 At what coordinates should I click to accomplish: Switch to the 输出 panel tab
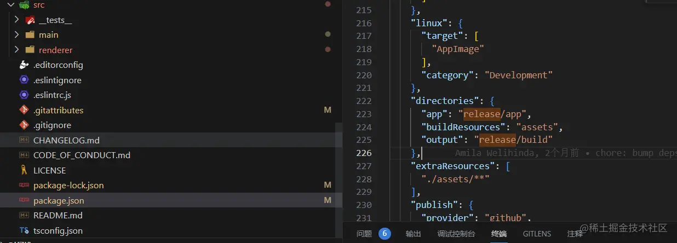point(414,234)
